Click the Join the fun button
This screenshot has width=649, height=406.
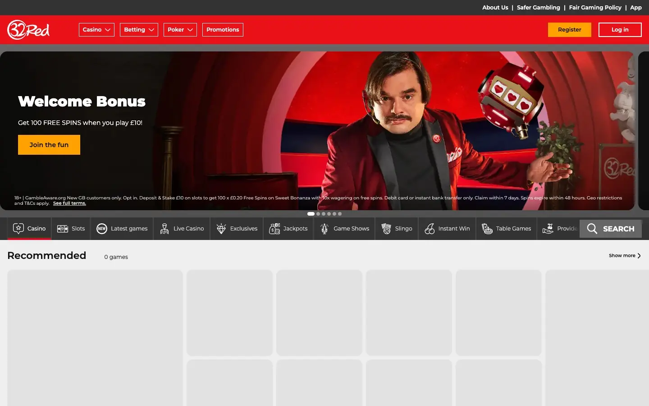pyautogui.click(x=49, y=145)
